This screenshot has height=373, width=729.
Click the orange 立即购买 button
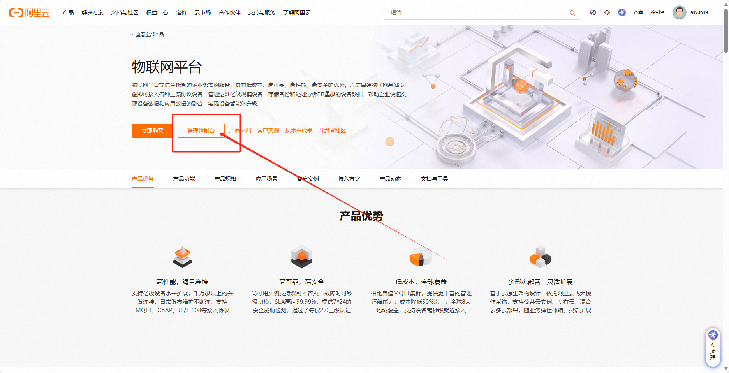[152, 131]
